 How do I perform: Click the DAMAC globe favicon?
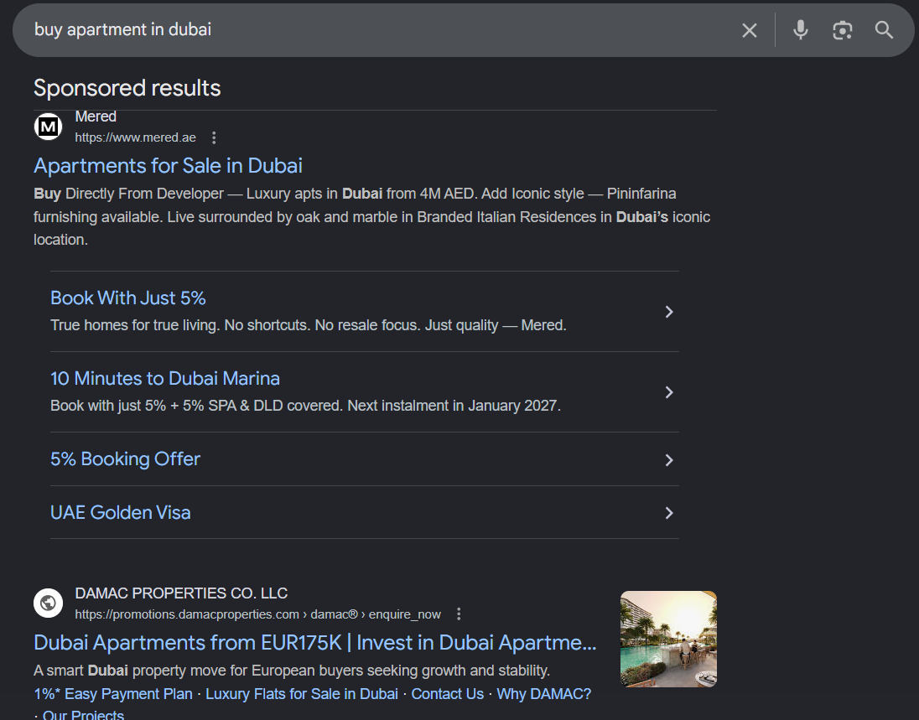click(48, 603)
